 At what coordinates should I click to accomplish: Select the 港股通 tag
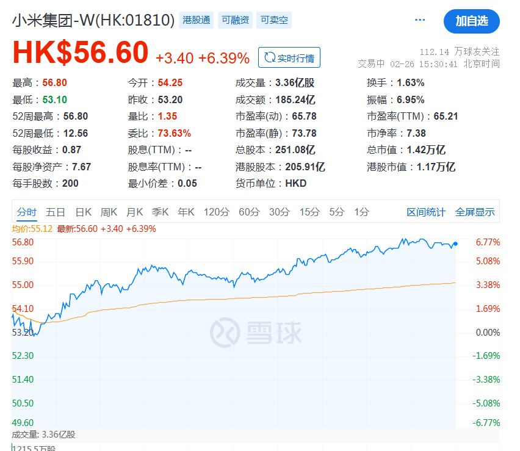[x=197, y=20]
